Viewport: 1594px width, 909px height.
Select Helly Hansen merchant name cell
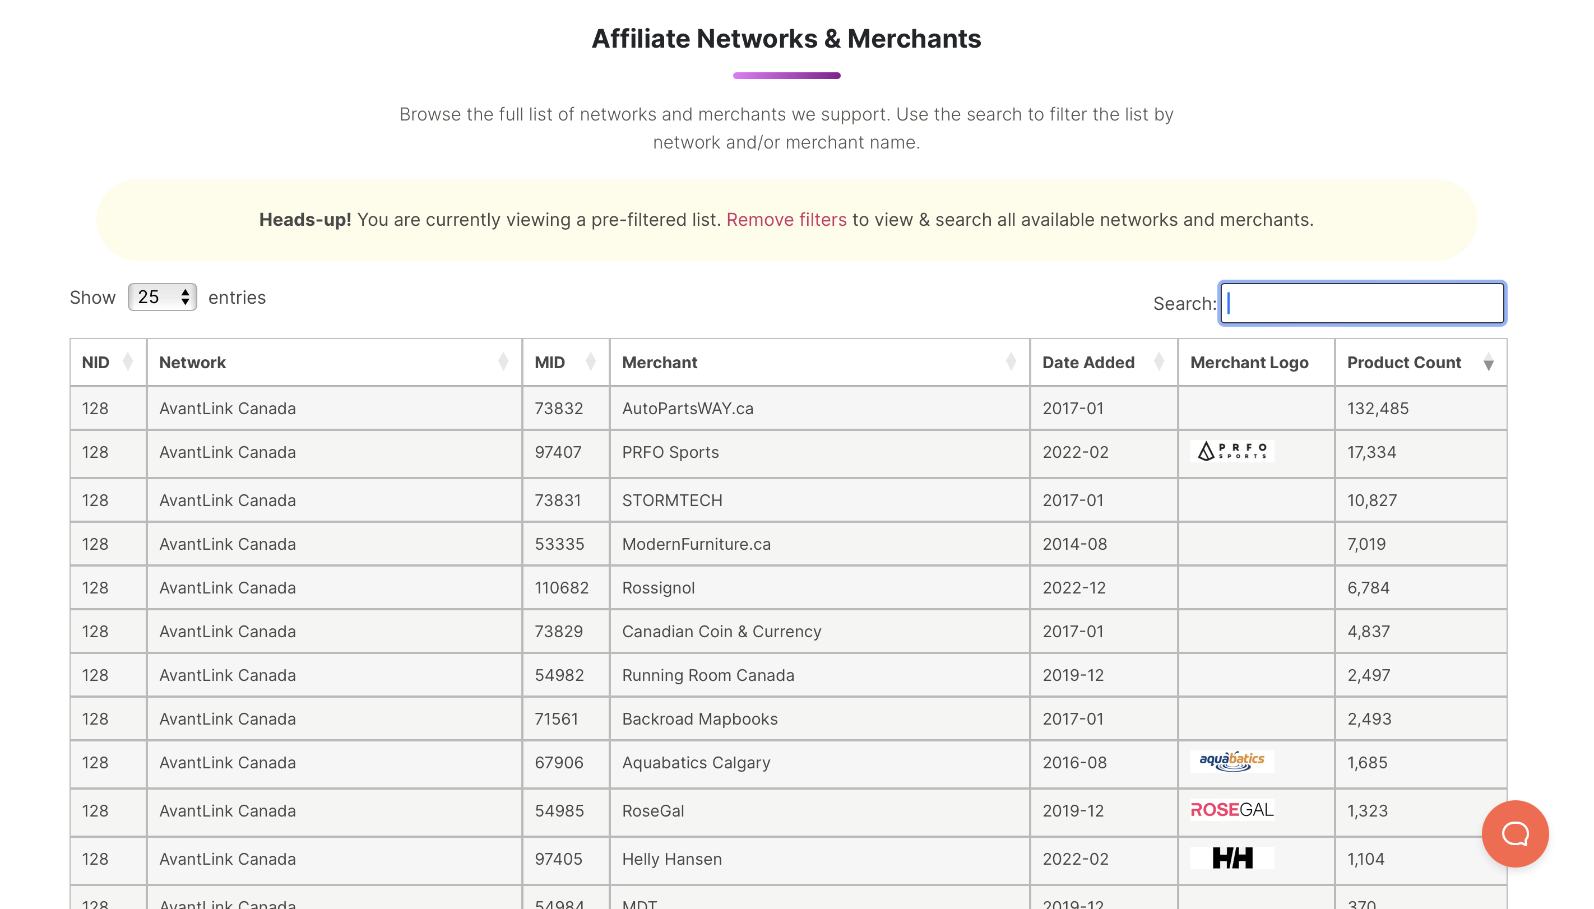coord(819,860)
